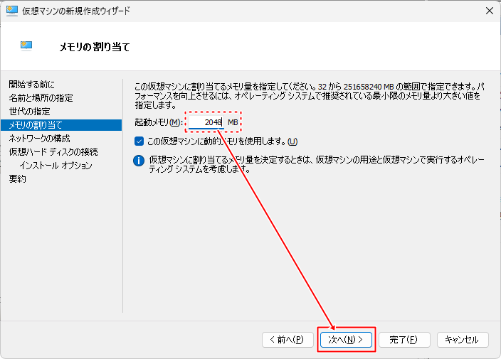Close the wizard window with the X button
Viewport: 501px width, 359px height.
pos(489,11)
